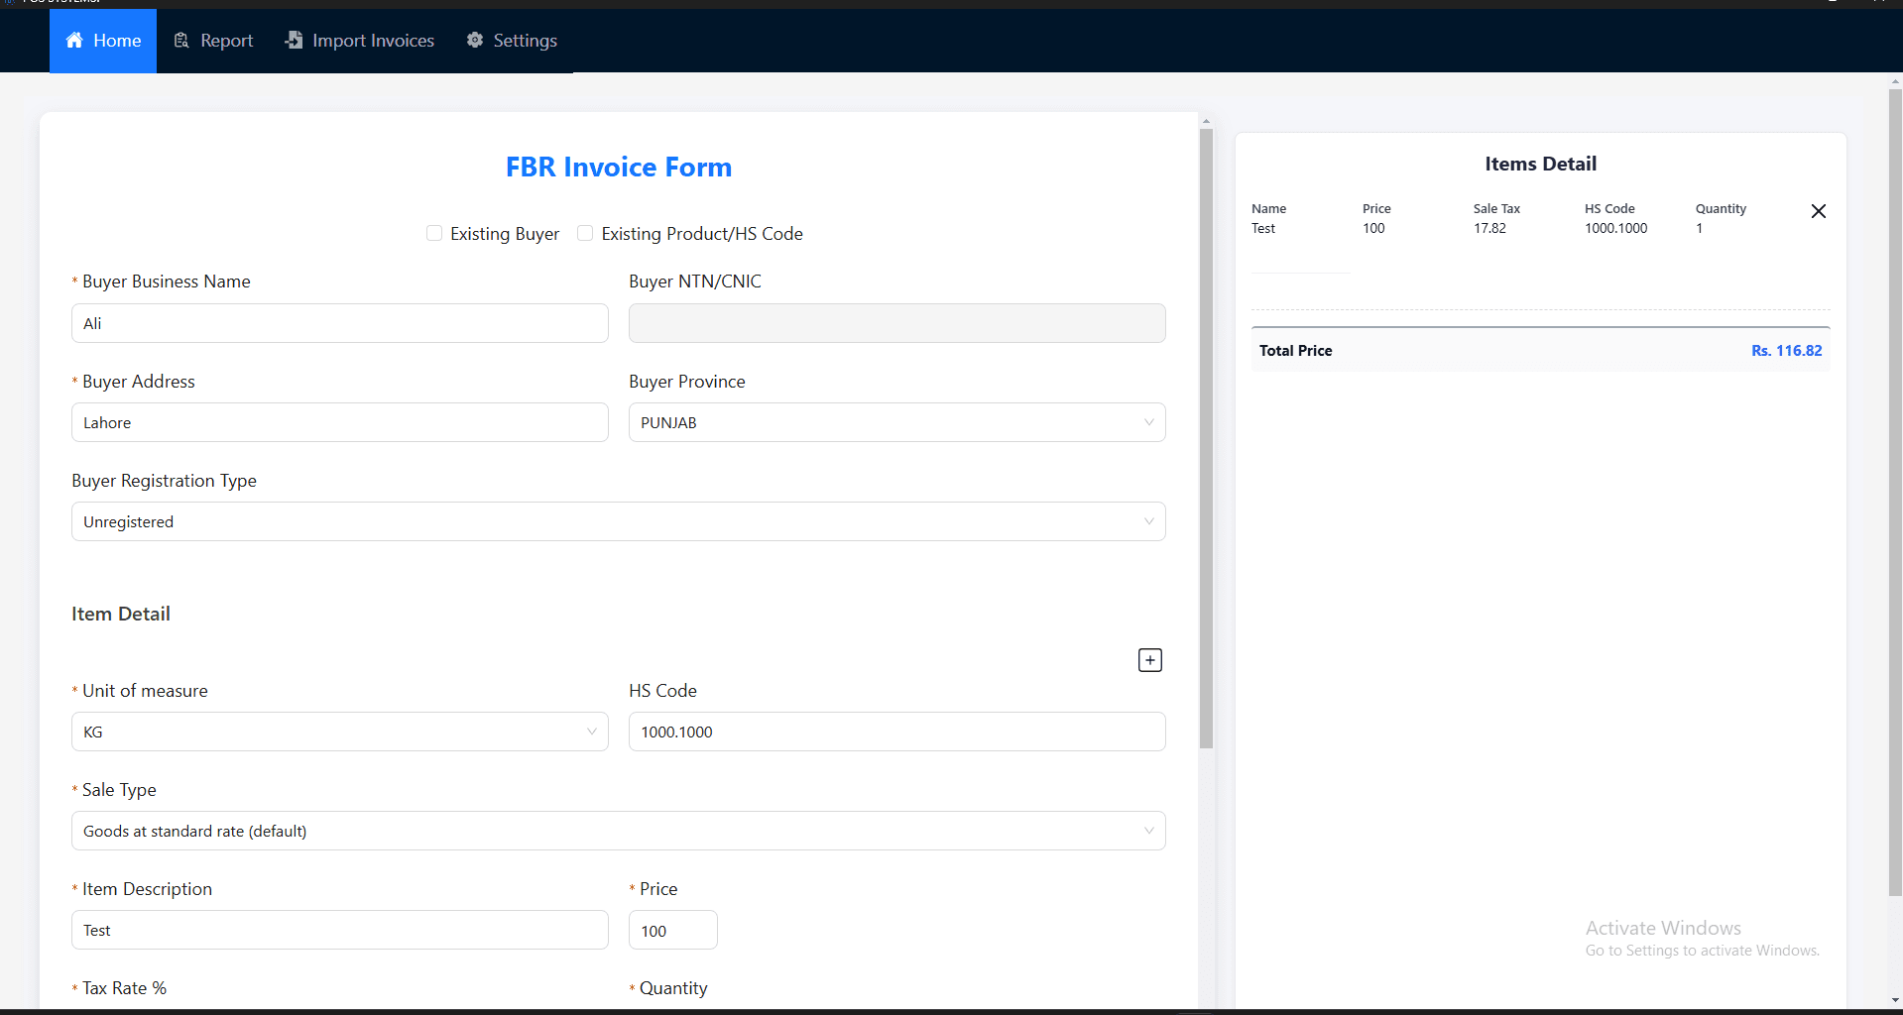Open the Unit of measure dropdown
Viewport: 1903px width, 1015px height.
[339, 732]
